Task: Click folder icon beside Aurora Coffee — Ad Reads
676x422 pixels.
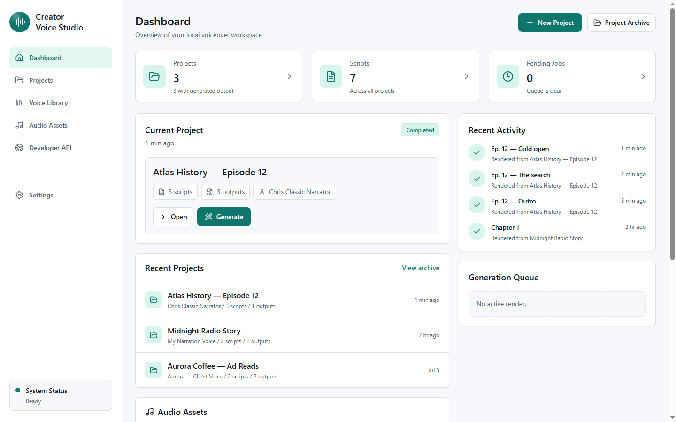Action: coord(154,370)
